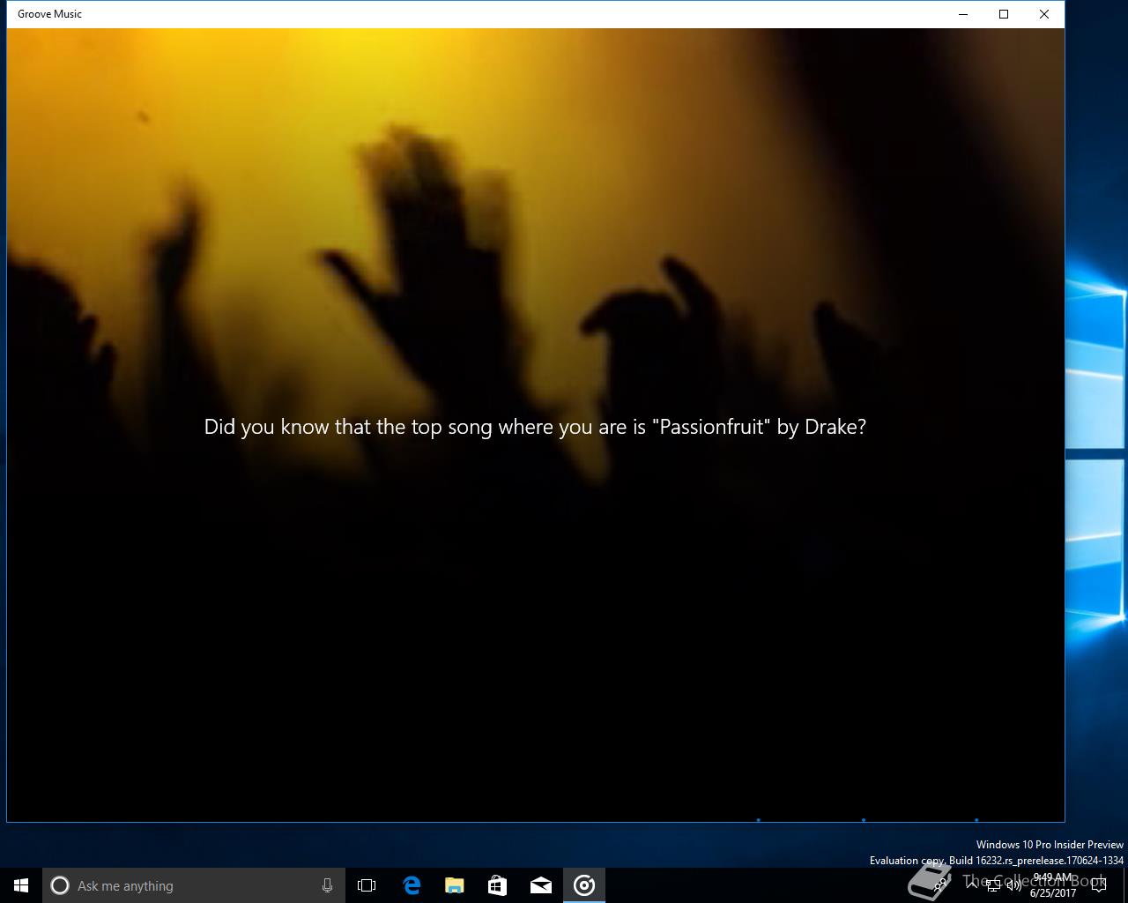Screen dimensions: 1128x903
Task: Open the Mail app from taskbar
Action: point(540,885)
